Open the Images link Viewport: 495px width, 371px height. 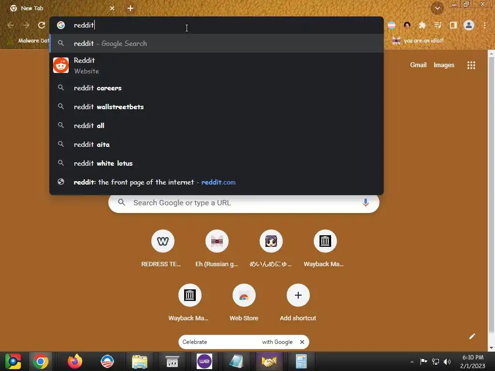(x=444, y=65)
